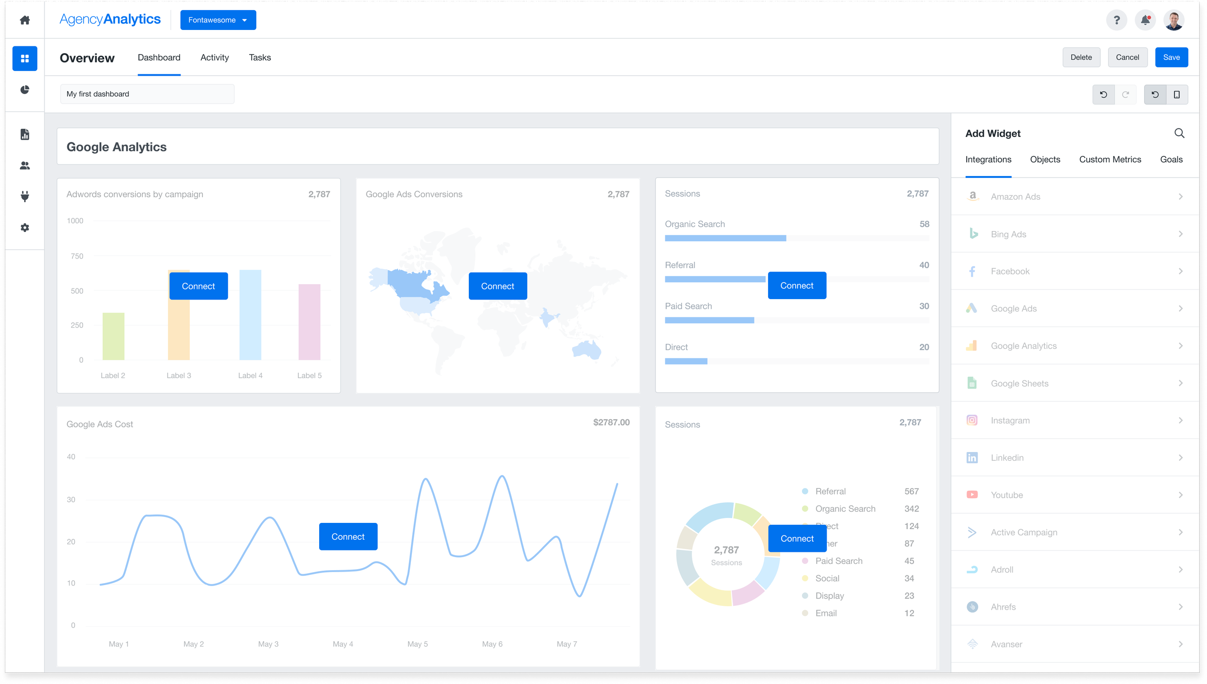Screen dimensions: 1207x684
Task: Click the Delete button
Action: pos(1081,57)
